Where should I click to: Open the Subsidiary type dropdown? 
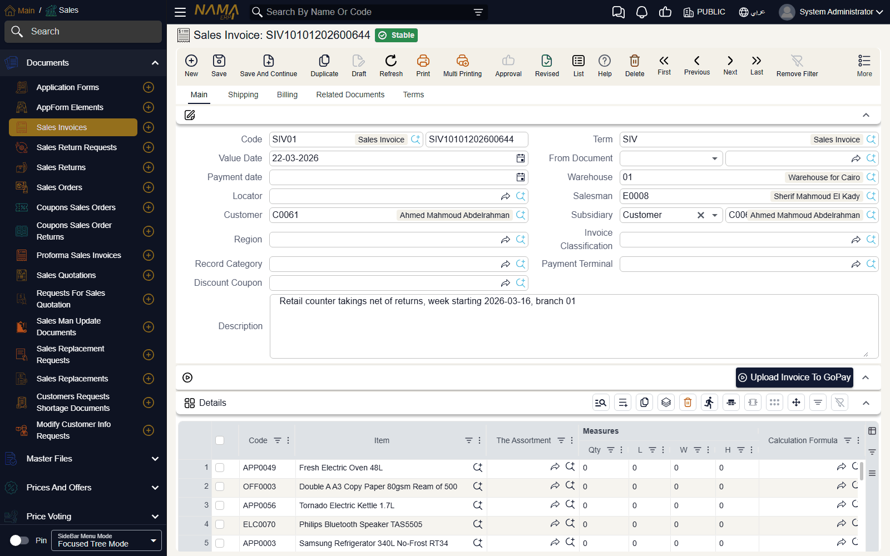pos(715,215)
